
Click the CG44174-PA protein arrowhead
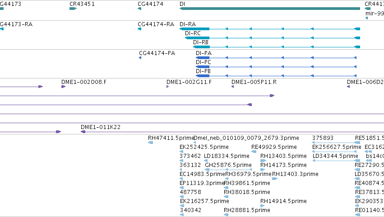coord(140,58)
